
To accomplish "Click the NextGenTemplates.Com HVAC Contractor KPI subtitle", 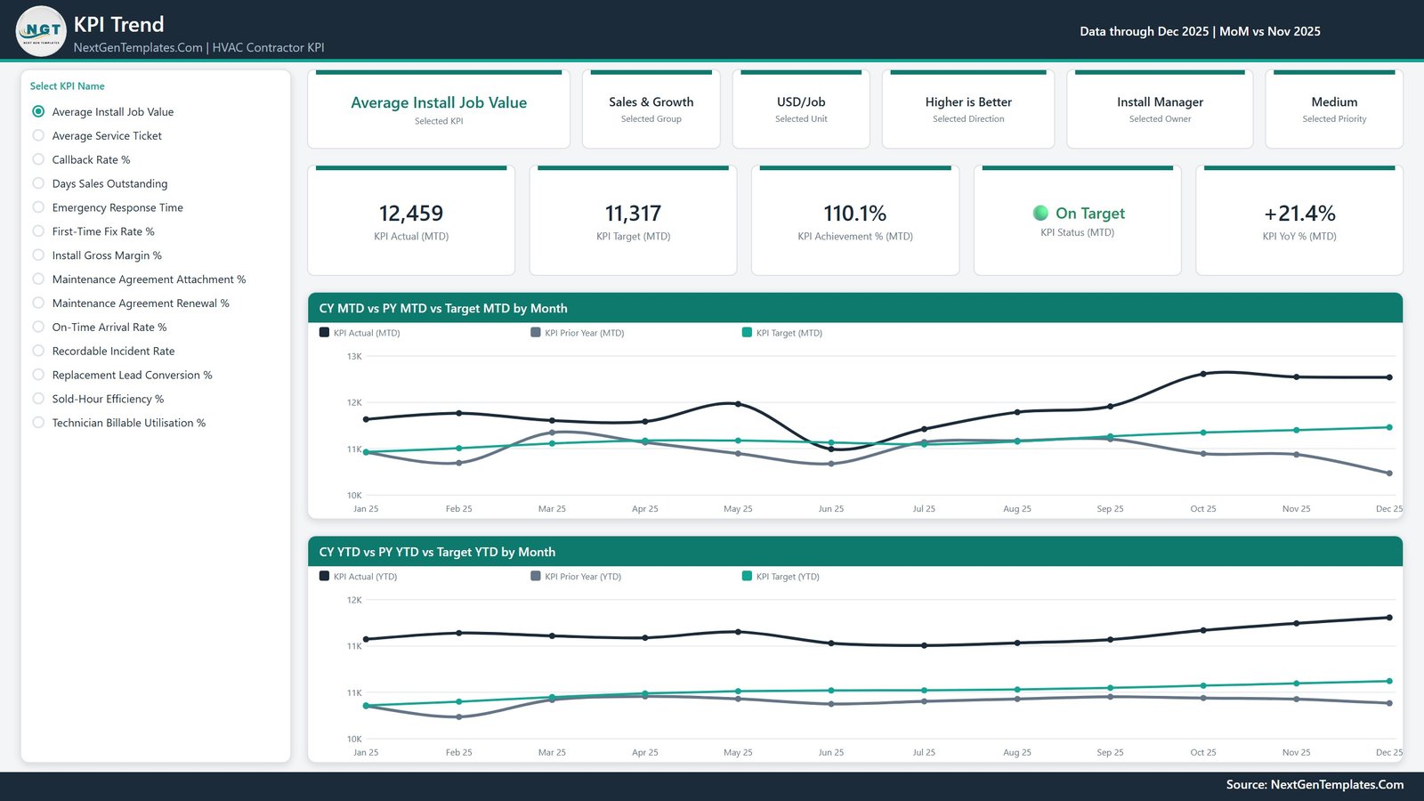I will [198, 47].
